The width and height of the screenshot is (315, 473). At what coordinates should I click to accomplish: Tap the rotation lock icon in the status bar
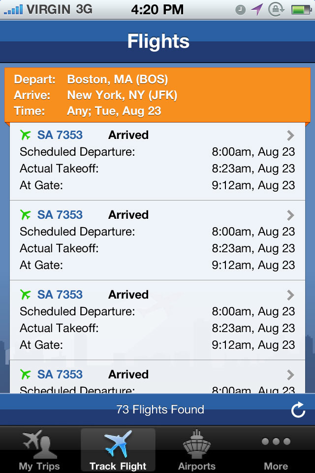(276, 9)
